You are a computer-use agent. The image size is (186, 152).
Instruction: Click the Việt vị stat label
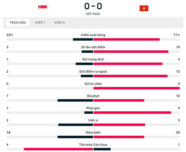(x=93, y=120)
